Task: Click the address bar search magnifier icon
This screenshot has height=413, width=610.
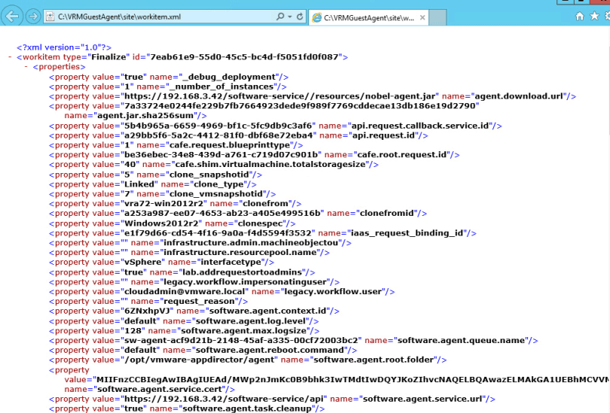Action: [280, 16]
